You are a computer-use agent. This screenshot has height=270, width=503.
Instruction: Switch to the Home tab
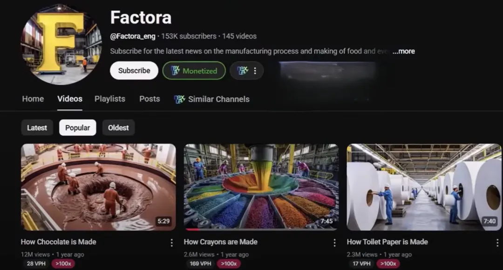[x=33, y=99]
